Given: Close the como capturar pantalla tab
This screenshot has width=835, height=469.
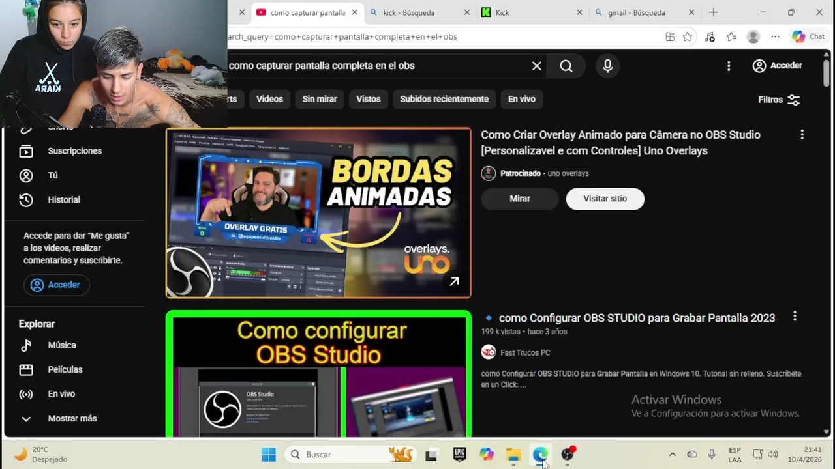Looking at the screenshot, I should 354,12.
